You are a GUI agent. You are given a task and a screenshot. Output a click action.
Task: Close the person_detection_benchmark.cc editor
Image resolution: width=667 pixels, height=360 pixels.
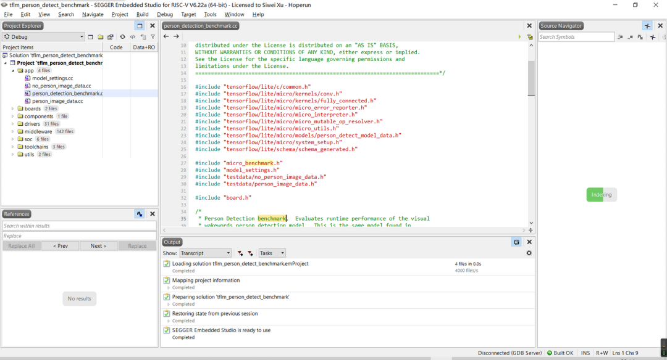[x=529, y=26]
